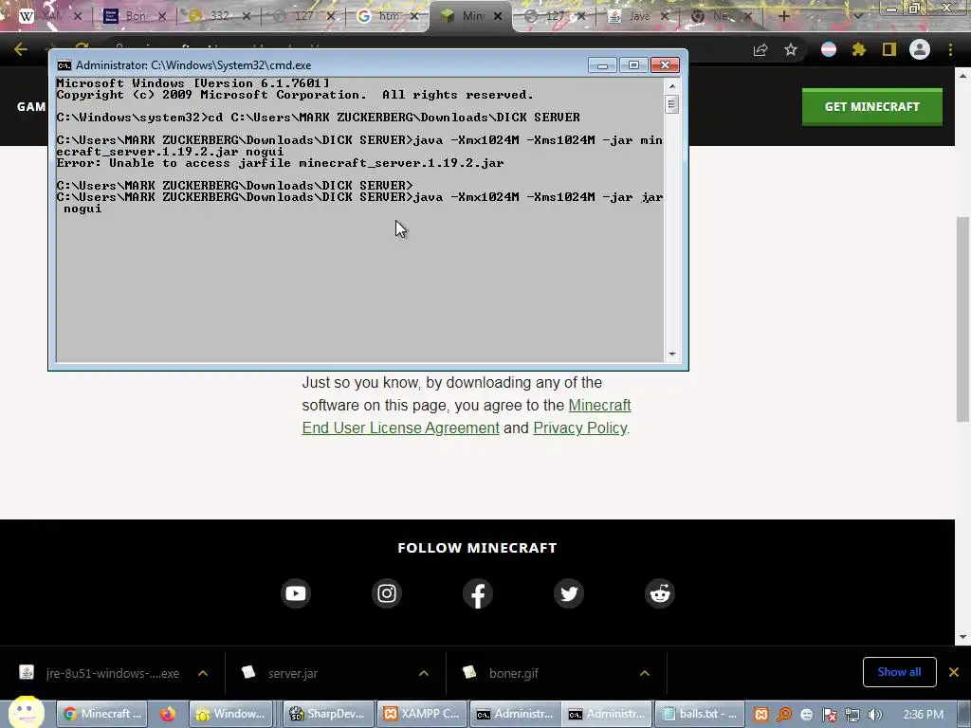The height and width of the screenshot is (728, 971).
Task: Open Chrome side panel icon
Action: coord(889,49)
